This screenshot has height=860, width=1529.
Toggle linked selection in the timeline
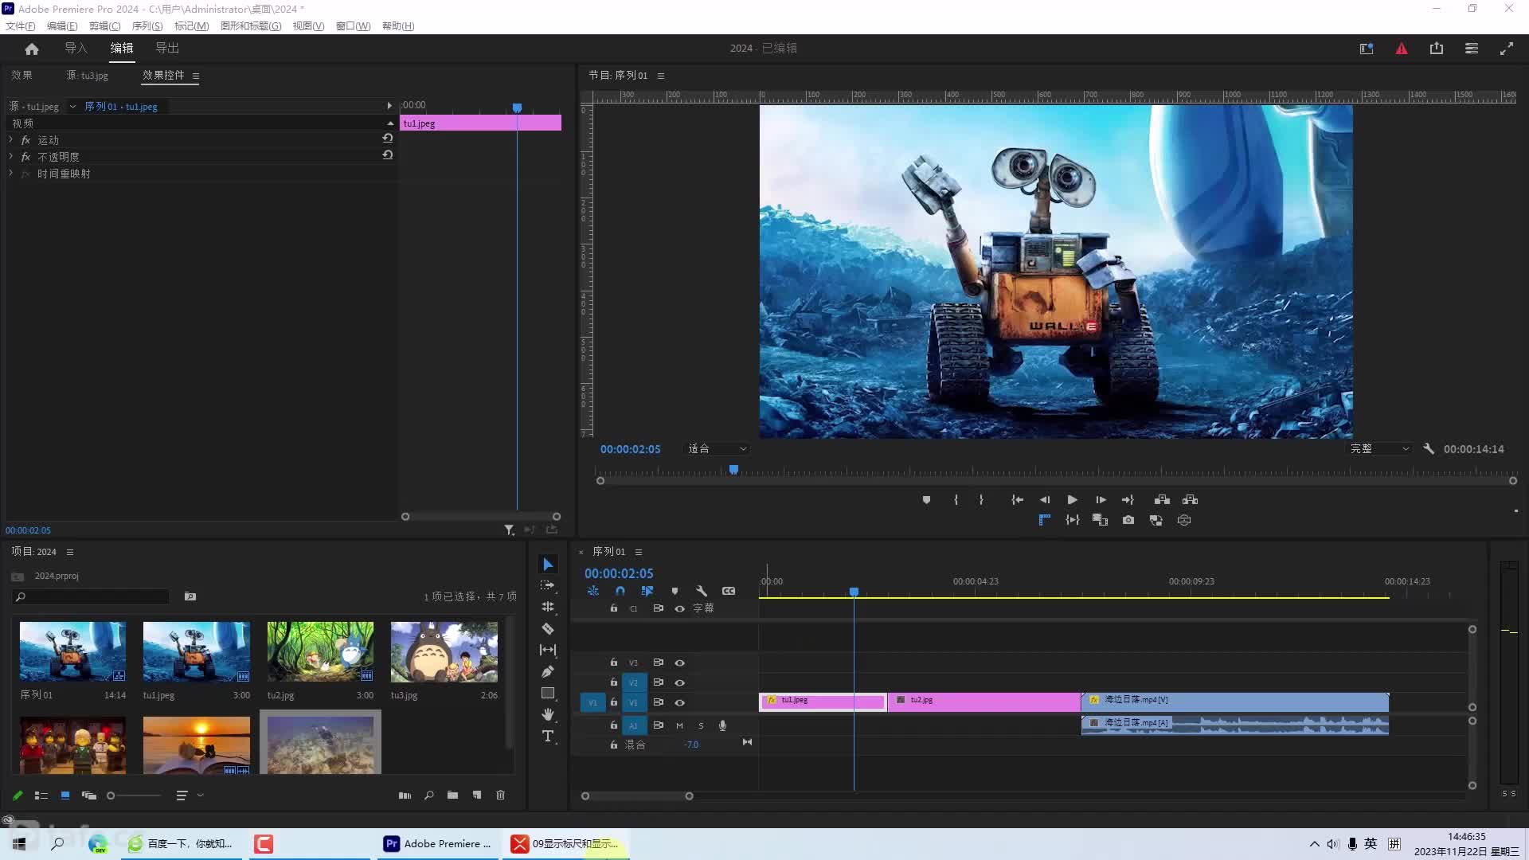(x=647, y=591)
